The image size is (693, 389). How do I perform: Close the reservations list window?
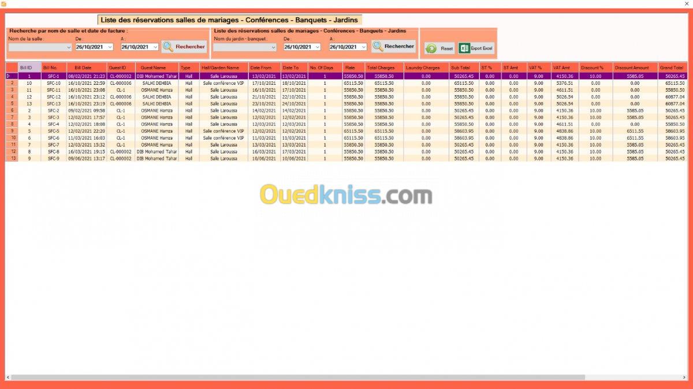tap(685, 4)
